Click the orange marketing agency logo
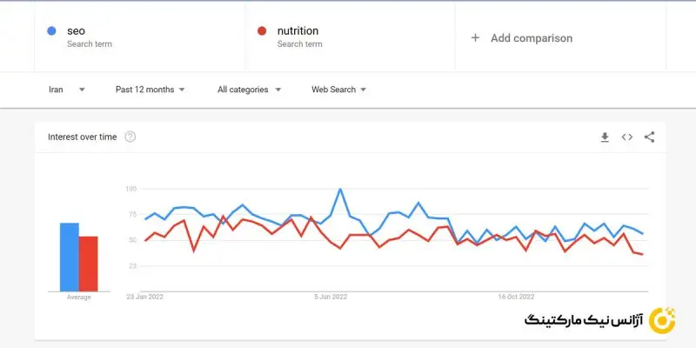 tap(663, 319)
